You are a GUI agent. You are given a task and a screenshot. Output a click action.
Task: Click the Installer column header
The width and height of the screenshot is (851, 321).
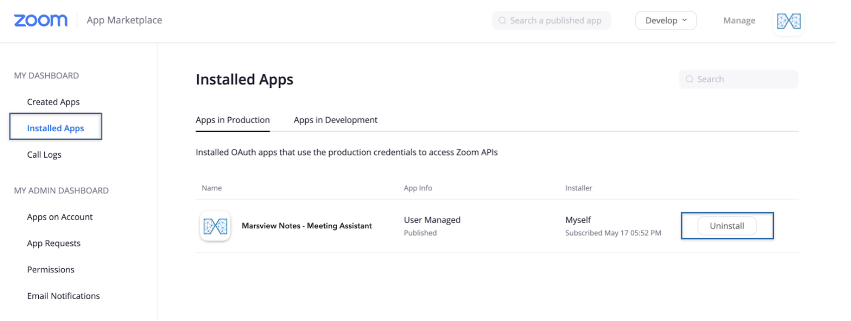(x=579, y=188)
